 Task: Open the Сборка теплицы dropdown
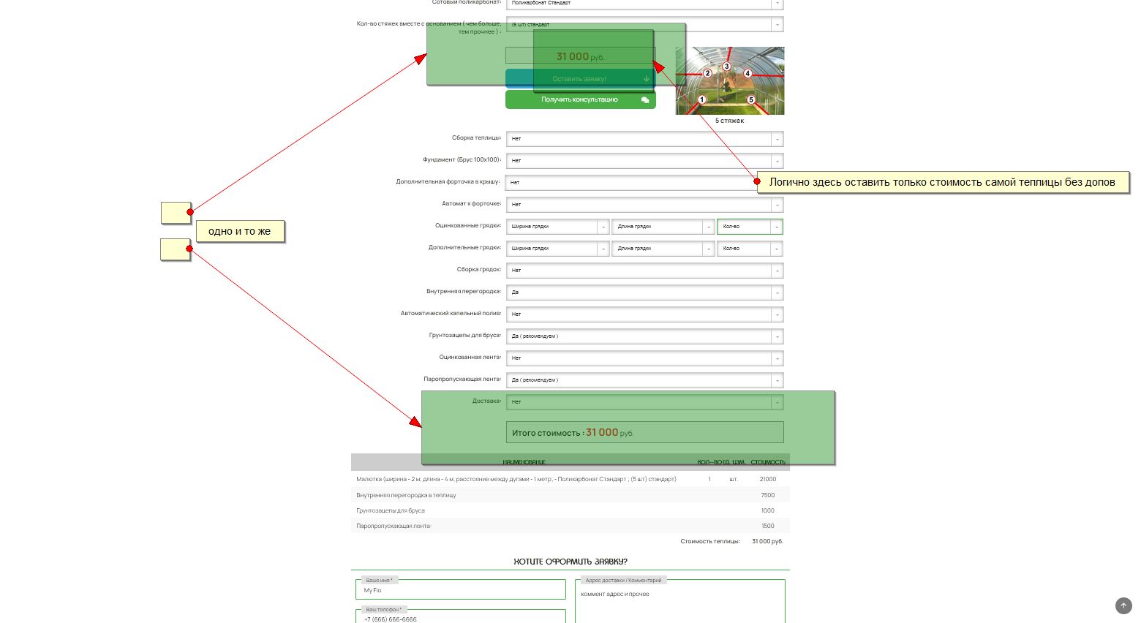coord(644,139)
